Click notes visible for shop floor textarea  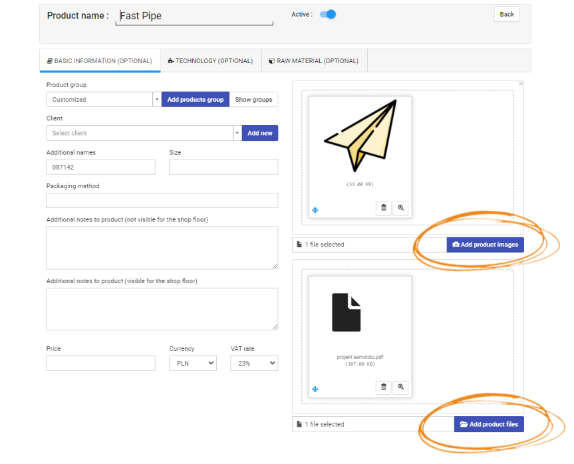pos(162,309)
